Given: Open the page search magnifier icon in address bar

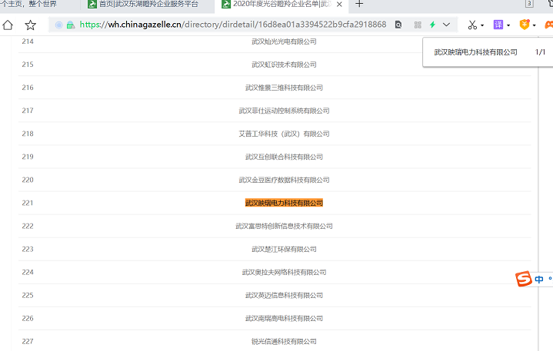Looking at the screenshot, I should pos(398,25).
